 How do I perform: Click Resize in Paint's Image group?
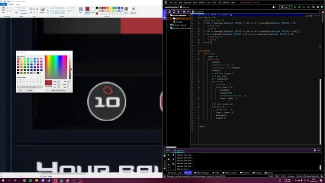pyautogui.click(x=23, y=11)
